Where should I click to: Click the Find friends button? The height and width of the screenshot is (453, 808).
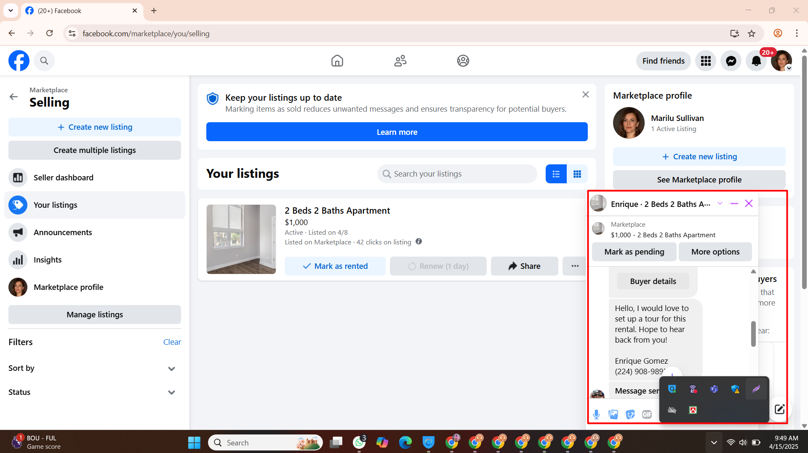tap(663, 61)
